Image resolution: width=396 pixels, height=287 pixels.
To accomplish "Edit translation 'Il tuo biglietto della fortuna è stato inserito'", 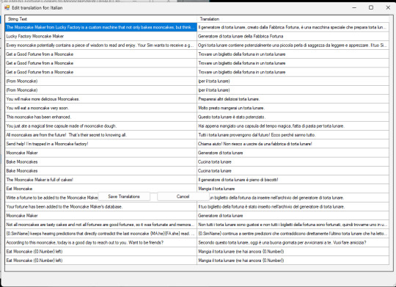I will coord(293,206).
